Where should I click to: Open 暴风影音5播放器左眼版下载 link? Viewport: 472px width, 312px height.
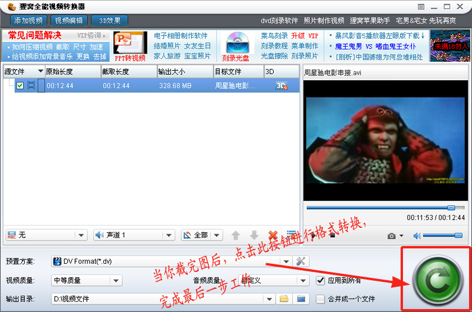379,36
